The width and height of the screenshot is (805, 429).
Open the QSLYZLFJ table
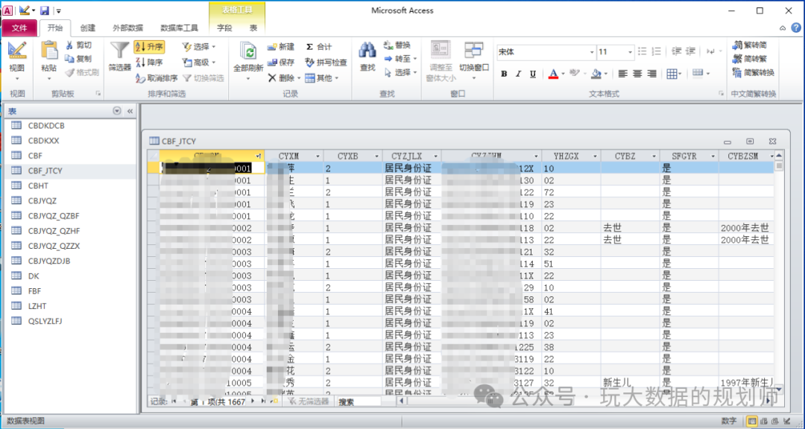click(x=70, y=321)
